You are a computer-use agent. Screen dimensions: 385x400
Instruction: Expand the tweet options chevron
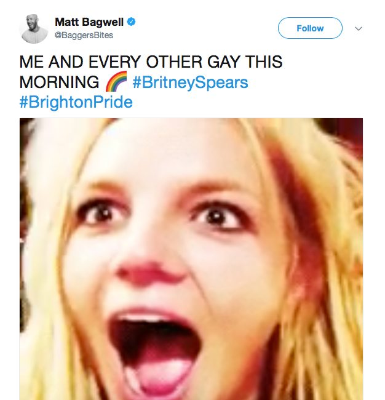(x=359, y=28)
